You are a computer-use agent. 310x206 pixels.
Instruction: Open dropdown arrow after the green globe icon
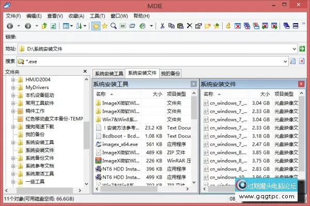click(x=151, y=26)
